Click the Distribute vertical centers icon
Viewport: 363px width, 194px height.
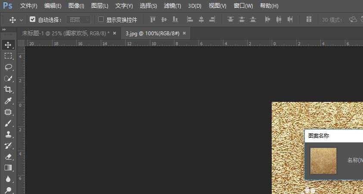point(242,20)
